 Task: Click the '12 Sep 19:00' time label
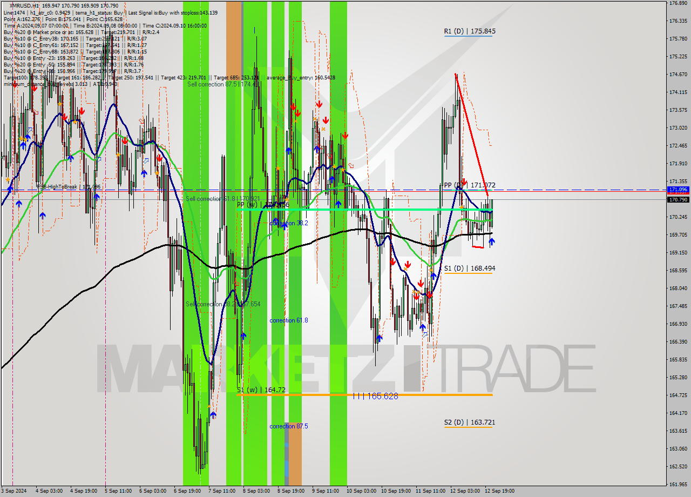(x=499, y=492)
